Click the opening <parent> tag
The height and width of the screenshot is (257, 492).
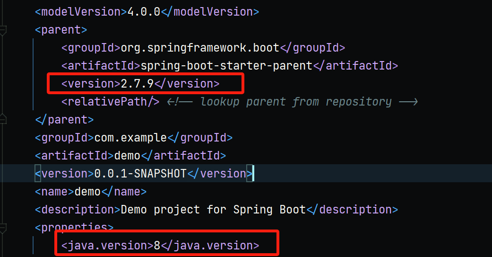[61, 30]
